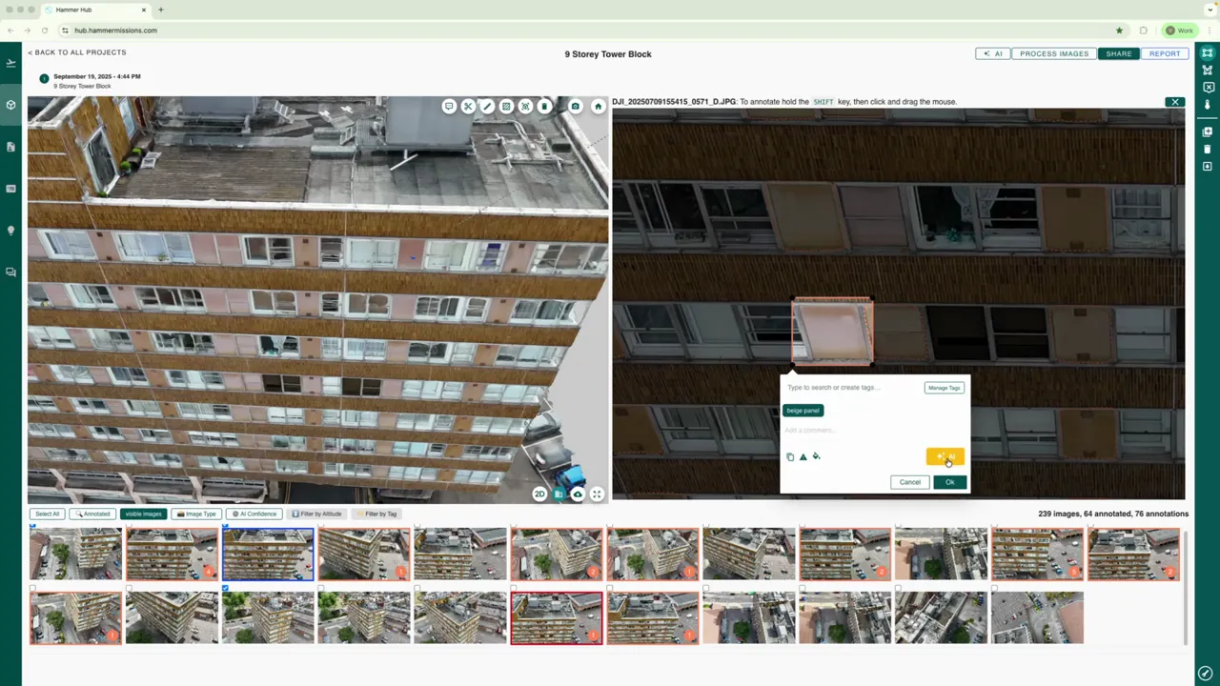Confirm the annotation with the Ok button
Screen dimensions: 1220x686
(949, 481)
